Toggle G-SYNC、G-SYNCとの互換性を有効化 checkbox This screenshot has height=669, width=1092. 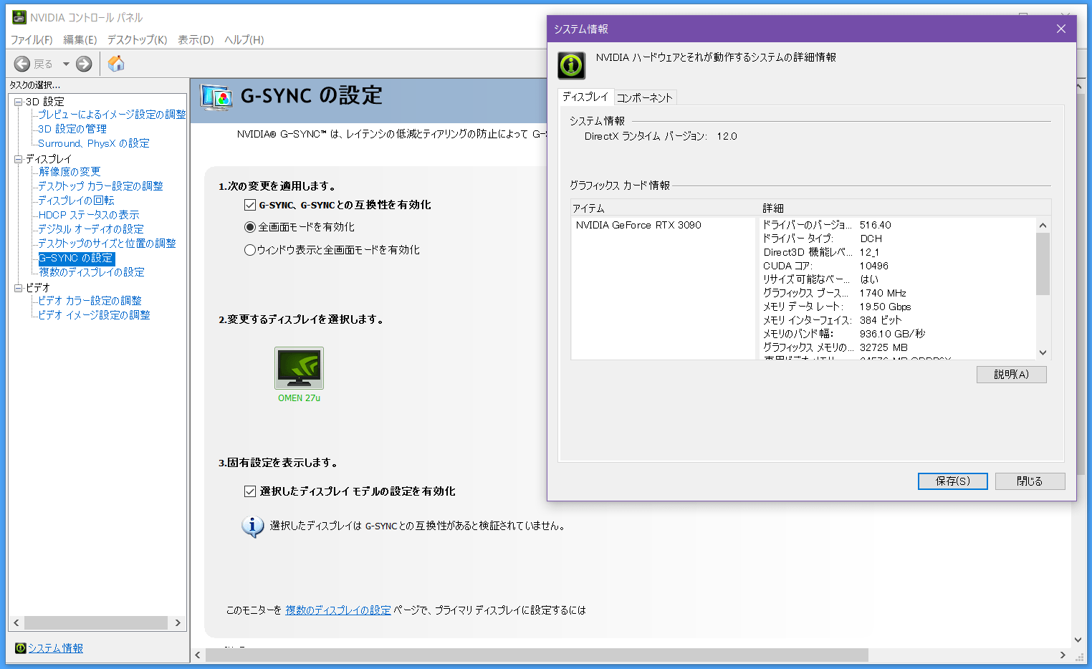pos(250,205)
